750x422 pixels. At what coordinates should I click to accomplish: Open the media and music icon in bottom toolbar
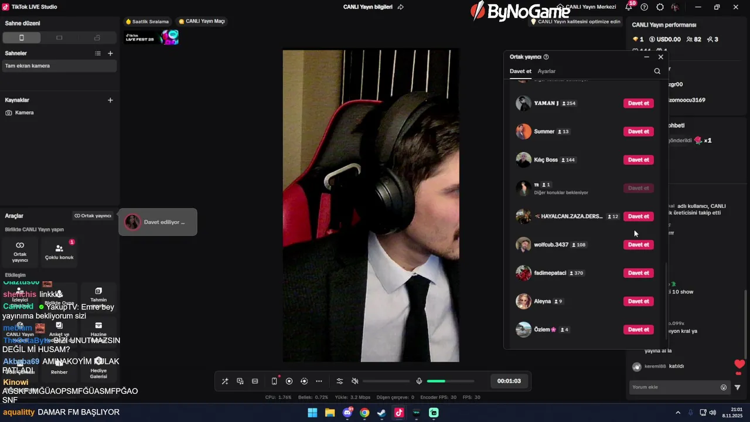pyautogui.click(x=240, y=381)
